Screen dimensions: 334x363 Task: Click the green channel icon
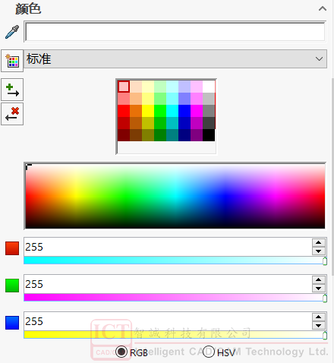pyautogui.click(x=12, y=286)
